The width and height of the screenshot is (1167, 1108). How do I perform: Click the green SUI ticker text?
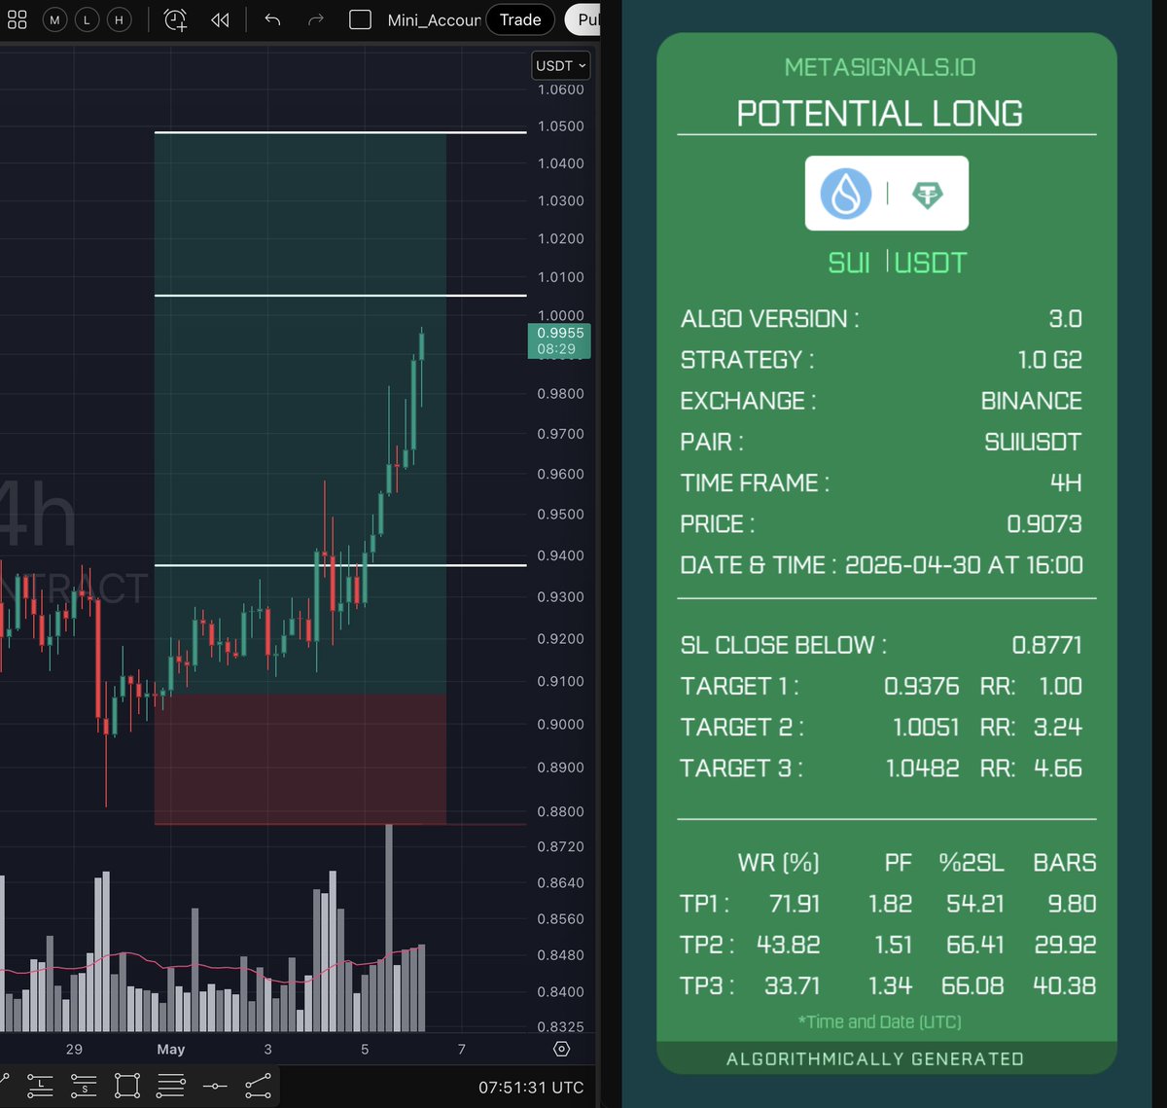tap(848, 263)
